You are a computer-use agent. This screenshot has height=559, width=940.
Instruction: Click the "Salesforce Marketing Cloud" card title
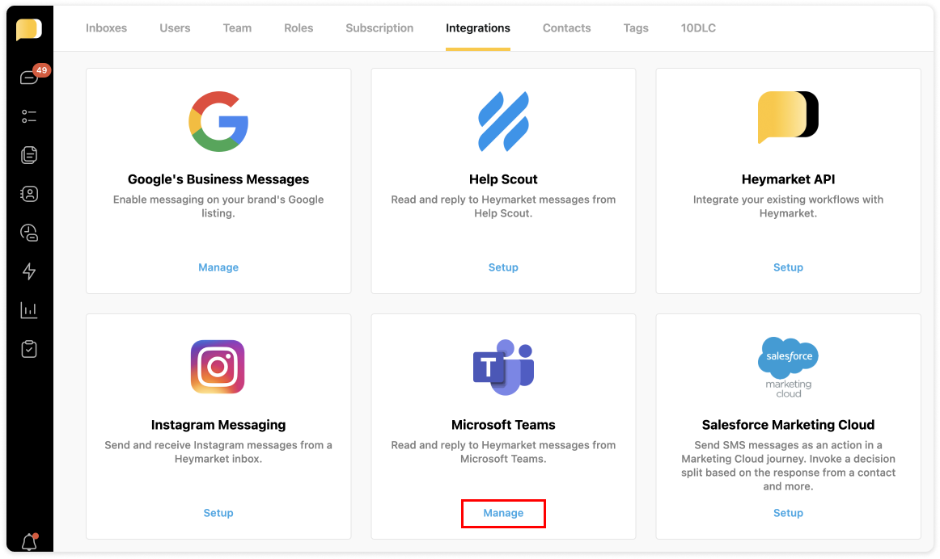tap(789, 425)
